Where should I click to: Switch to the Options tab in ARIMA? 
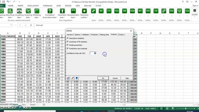coord(77,35)
